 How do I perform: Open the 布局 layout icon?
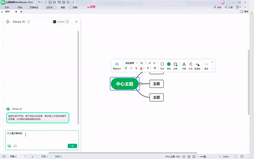pos(184,66)
